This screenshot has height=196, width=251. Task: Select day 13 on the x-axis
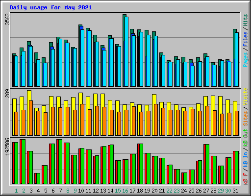pyautogui.click(x=103, y=191)
